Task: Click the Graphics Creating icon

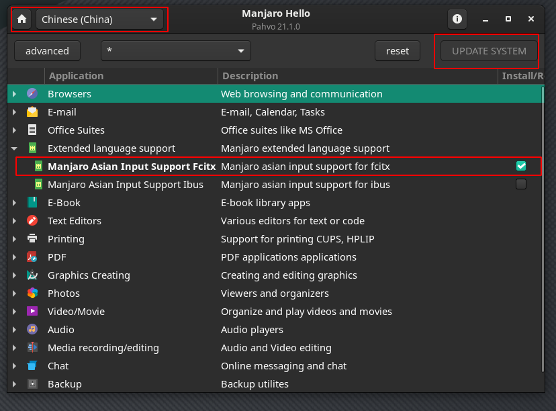Action: 32,275
